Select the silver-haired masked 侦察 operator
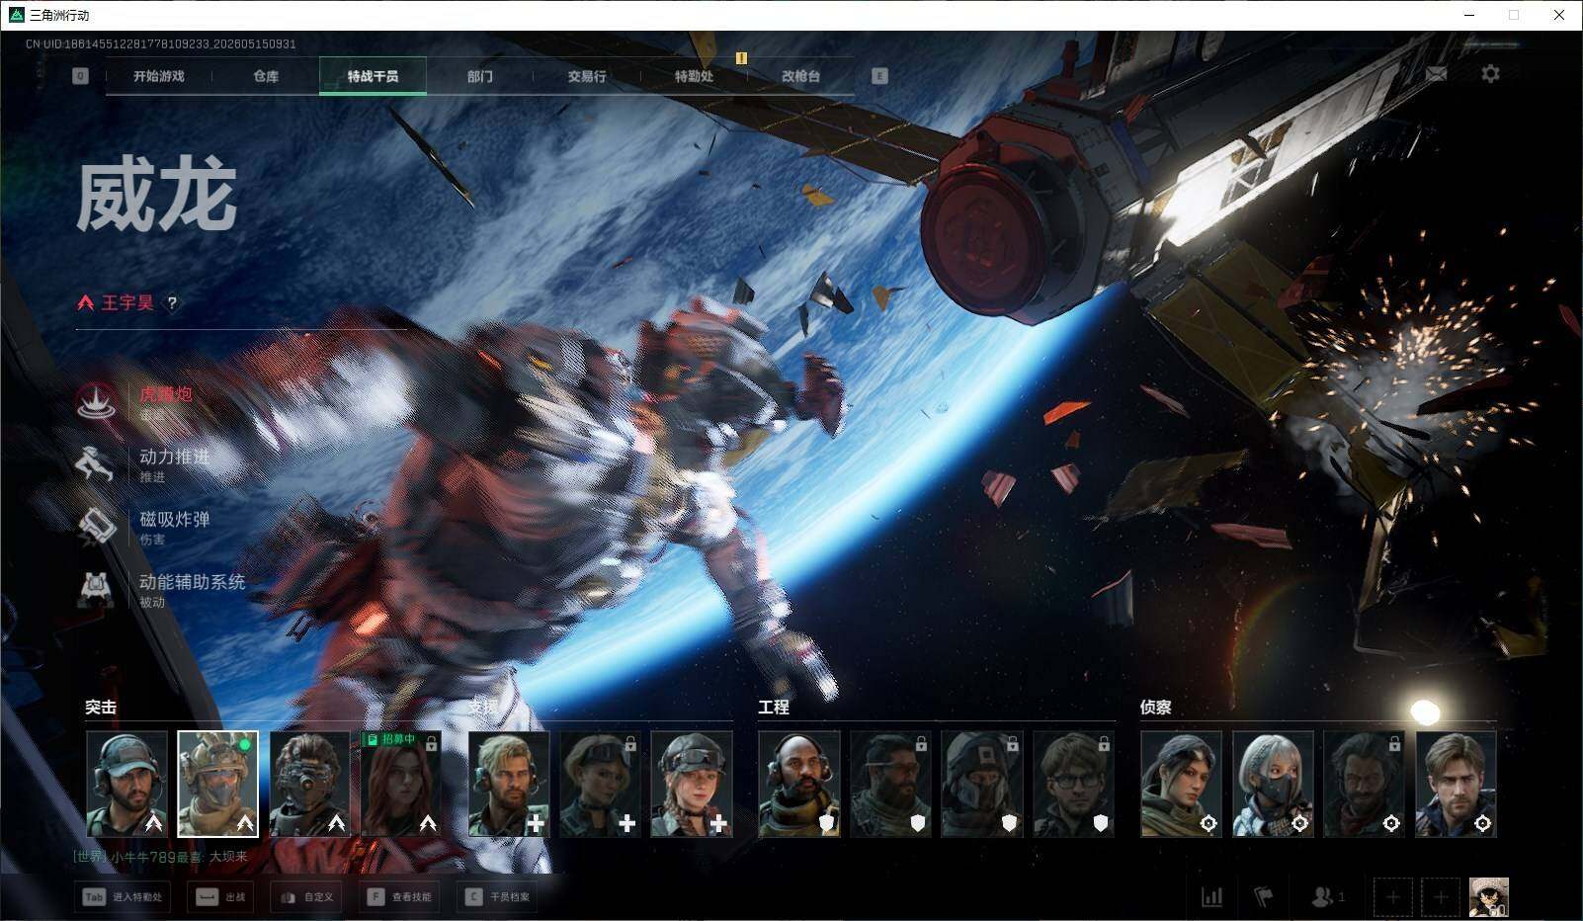The height and width of the screenshot is (921, 1583). click(1273, 784)
